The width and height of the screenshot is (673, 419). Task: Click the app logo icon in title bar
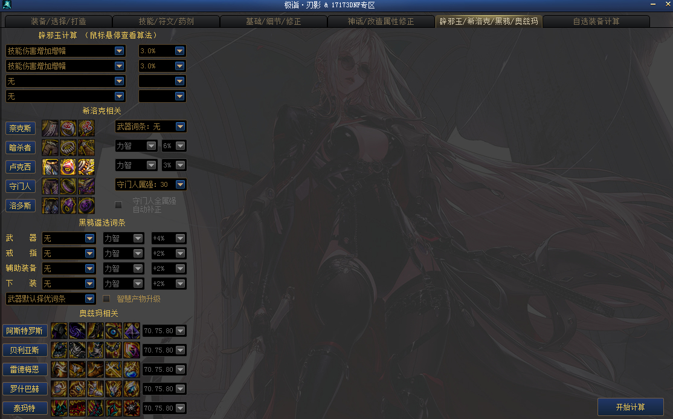tap(7, 5)
